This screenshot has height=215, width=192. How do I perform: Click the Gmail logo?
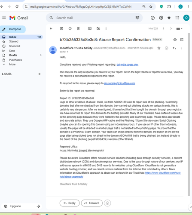pos(19,18)
